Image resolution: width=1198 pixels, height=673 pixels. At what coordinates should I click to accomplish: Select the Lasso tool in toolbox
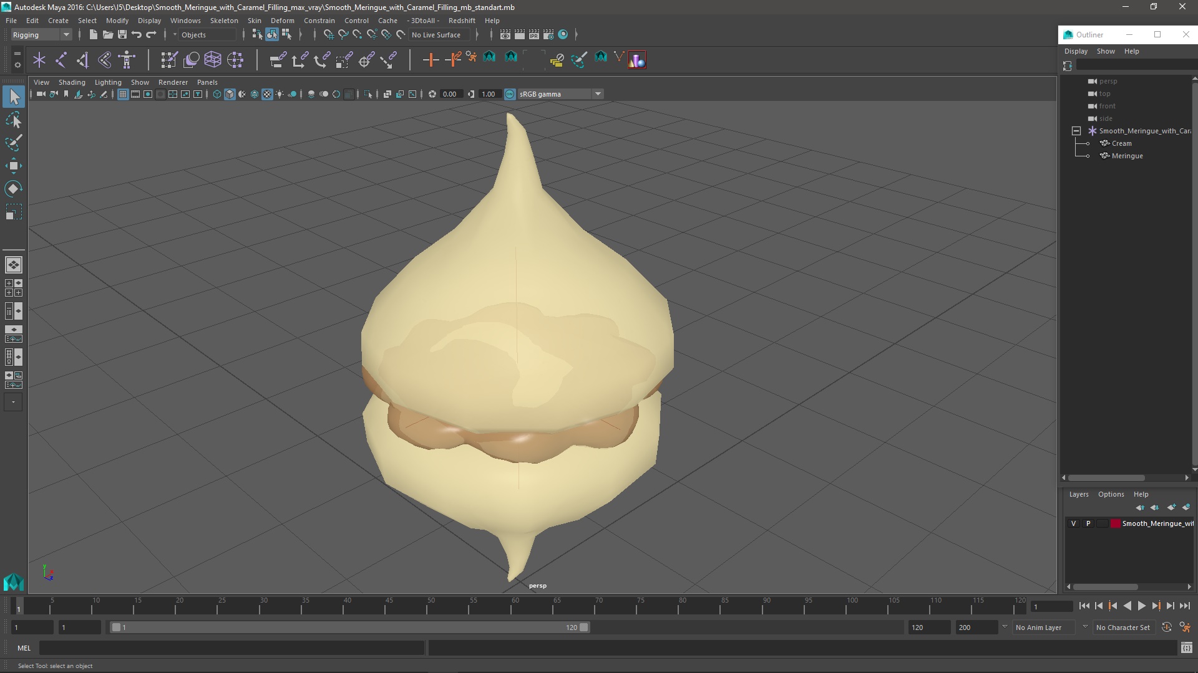tap(14, 120)
